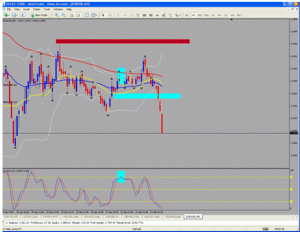Image resolution: width=300 pixels, height=232 pixels.
Task: Select the first EURUSD,M5 tab on left
Action: click(x=11, y=217)
